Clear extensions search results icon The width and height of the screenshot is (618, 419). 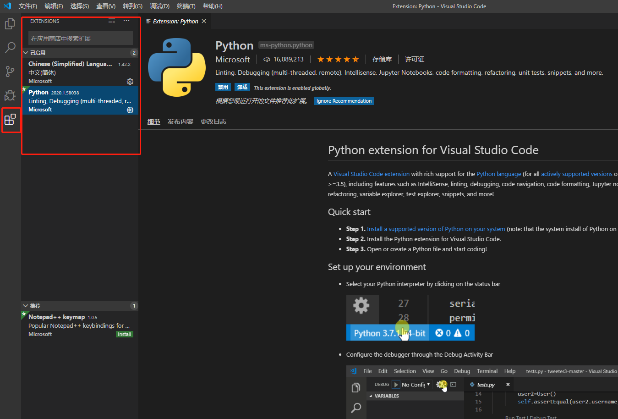(x=112, y=21)
